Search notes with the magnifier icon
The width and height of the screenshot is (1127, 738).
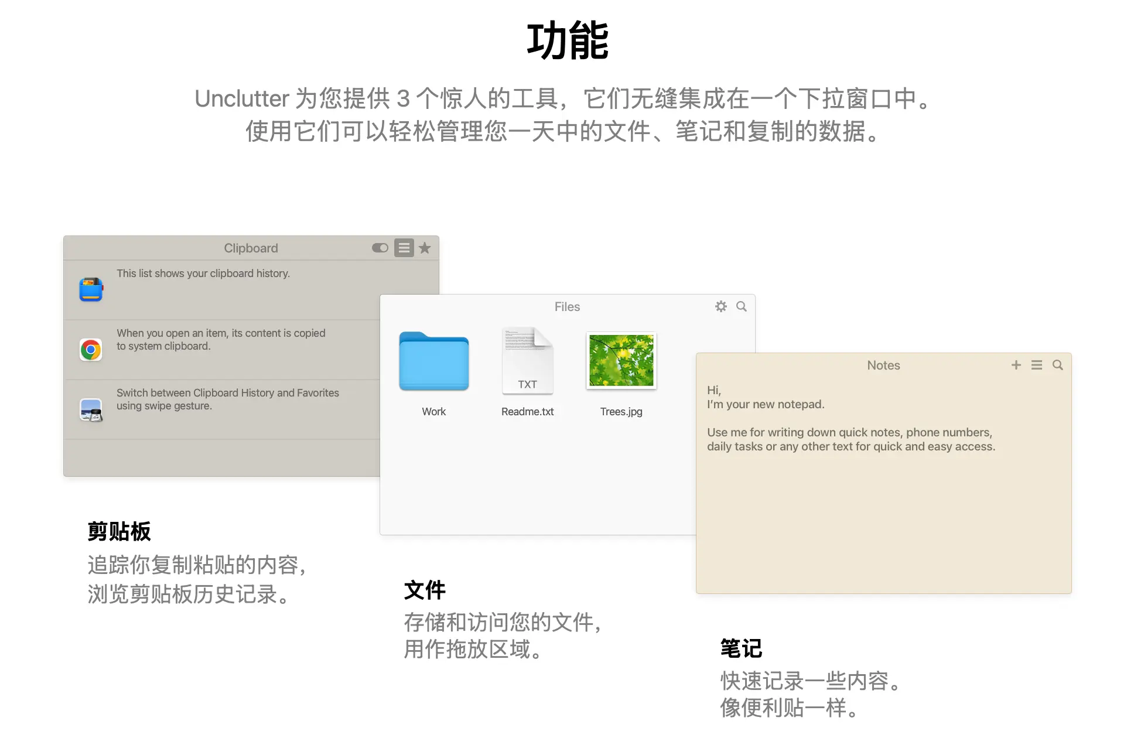[1057, 365]
